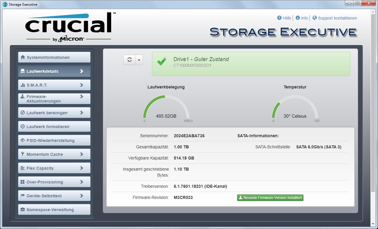Click the bar chart icon beside S.M.A.R.T.

coord(23,85)
